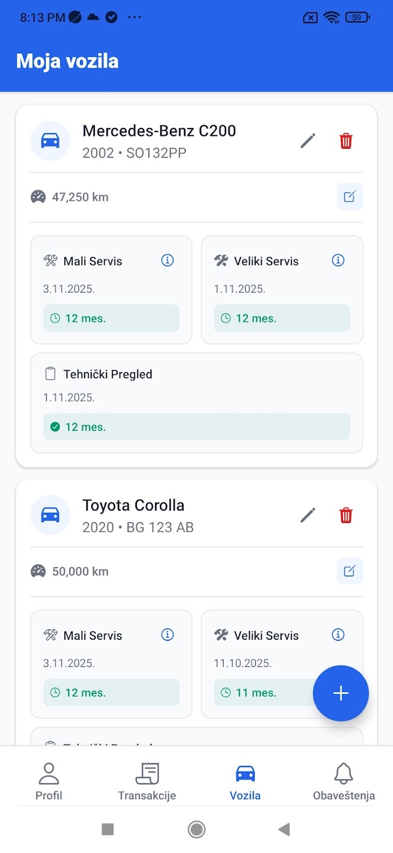Open the Mali Servis info icon for Mercedes
This screenshot has width=393, height=853.
coord(167,260)
